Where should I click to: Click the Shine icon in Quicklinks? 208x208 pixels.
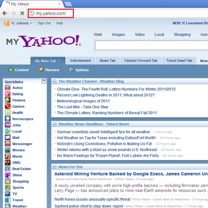(x=7, y=175)
